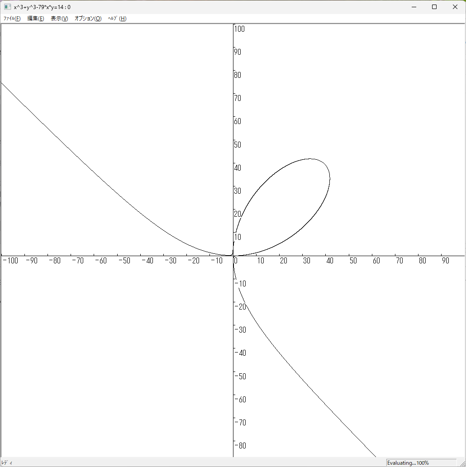Click the 90 label on the x-axis
466x467 pixels.
tap(445, 261)
